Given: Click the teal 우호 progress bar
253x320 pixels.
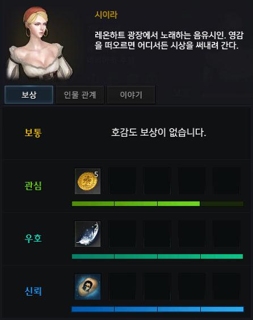Looking at the screenshot, I should click(x=158, y=256).
